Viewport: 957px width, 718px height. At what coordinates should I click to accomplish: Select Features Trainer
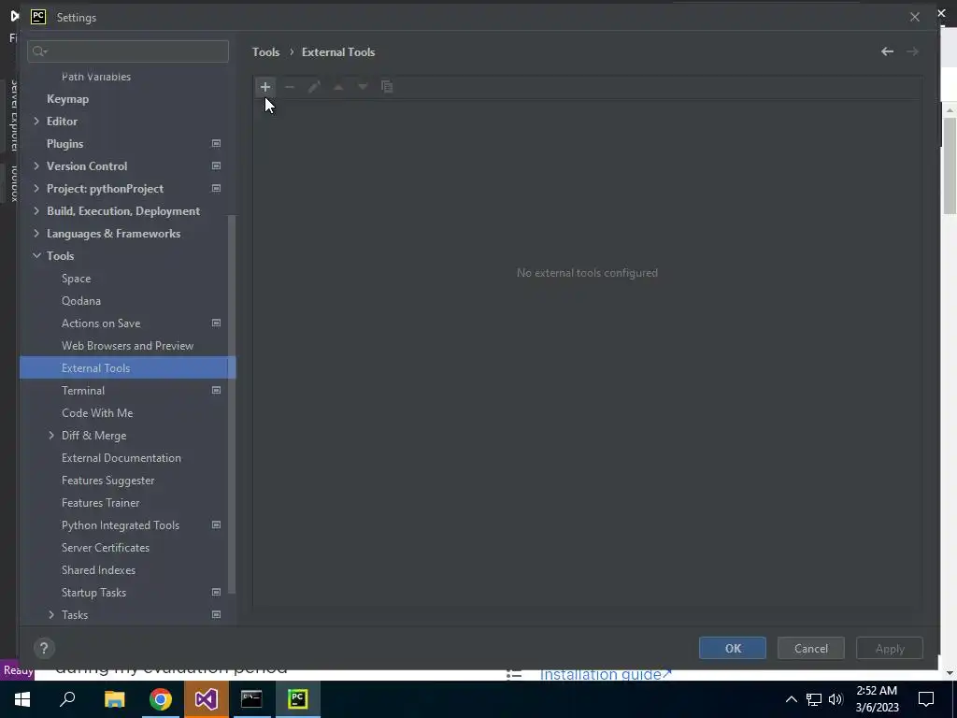pos(101,502)
